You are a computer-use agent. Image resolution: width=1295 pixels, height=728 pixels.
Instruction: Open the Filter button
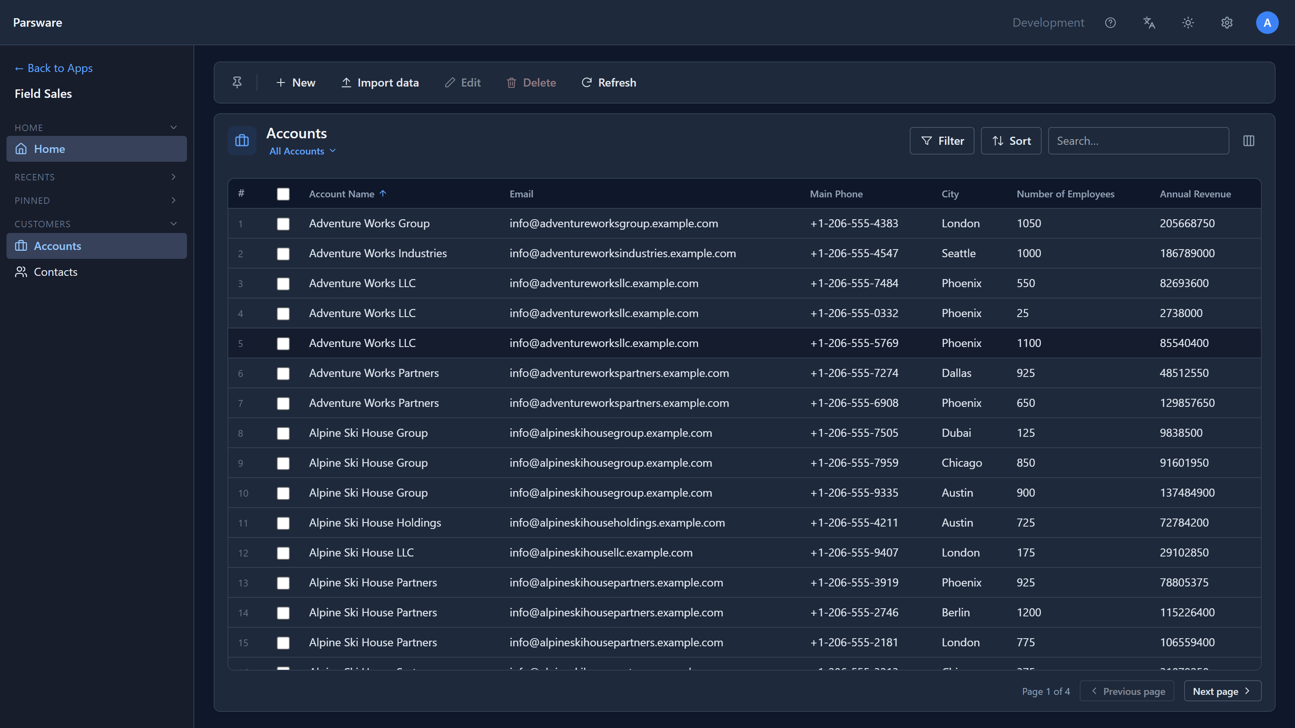[x=942, y=141]
